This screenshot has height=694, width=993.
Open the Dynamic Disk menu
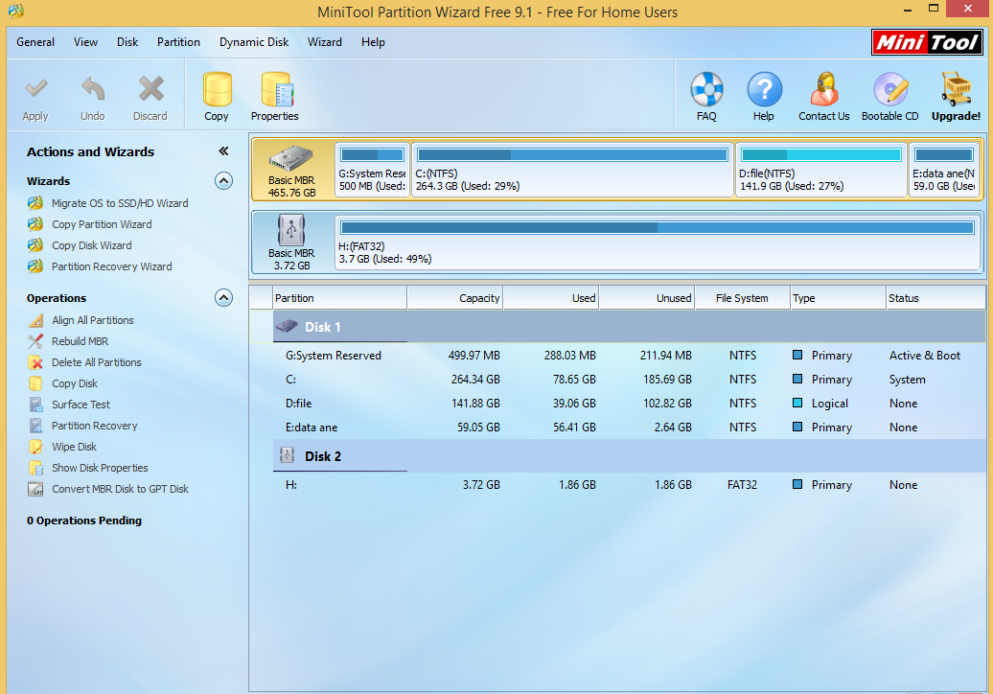tap(254, 42)
